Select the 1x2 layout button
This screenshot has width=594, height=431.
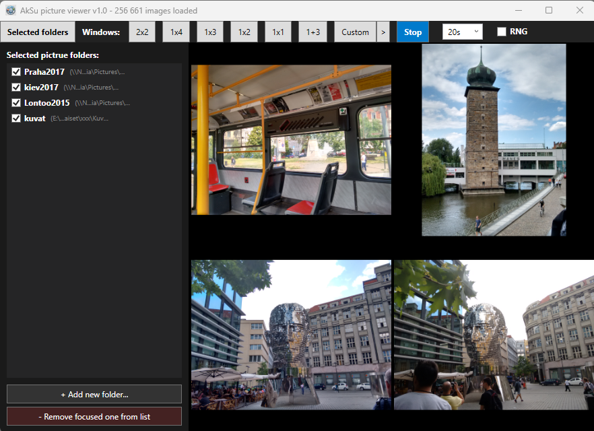[x=244, y=32]
